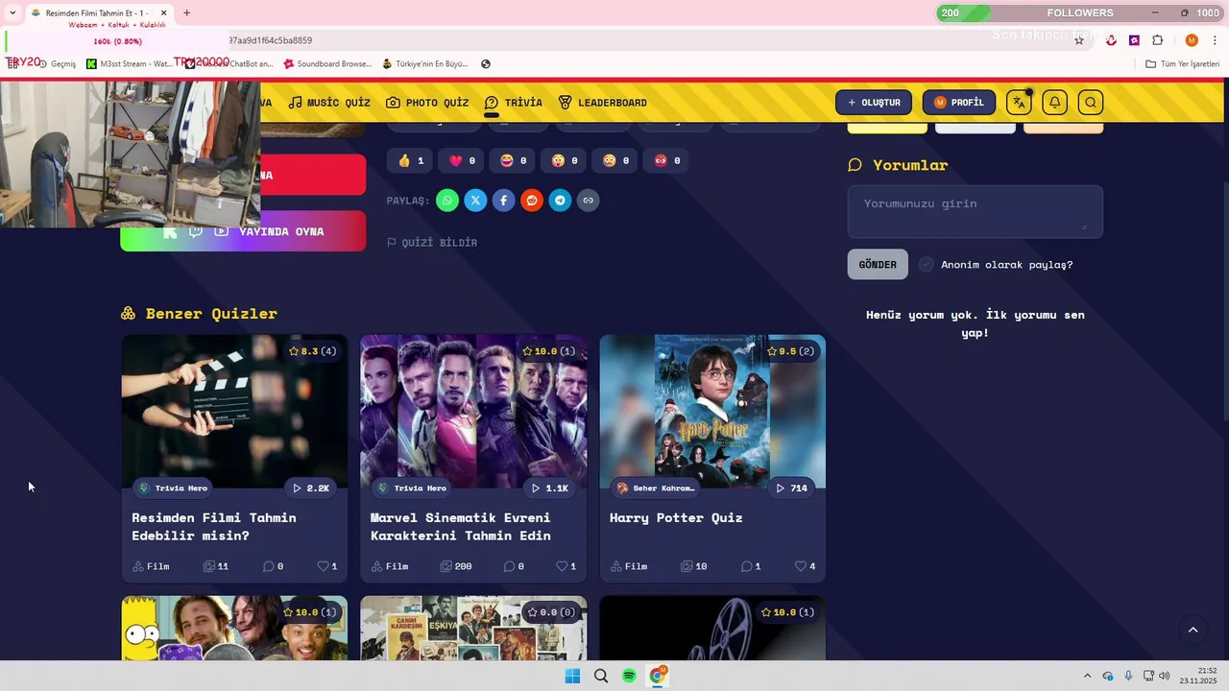Open the Seher Kahram... author profile on the Harry Potter card
Image resolution: width=1229 pixels, height=691 pixels.
pyautogui.click(x=657, y=488)
